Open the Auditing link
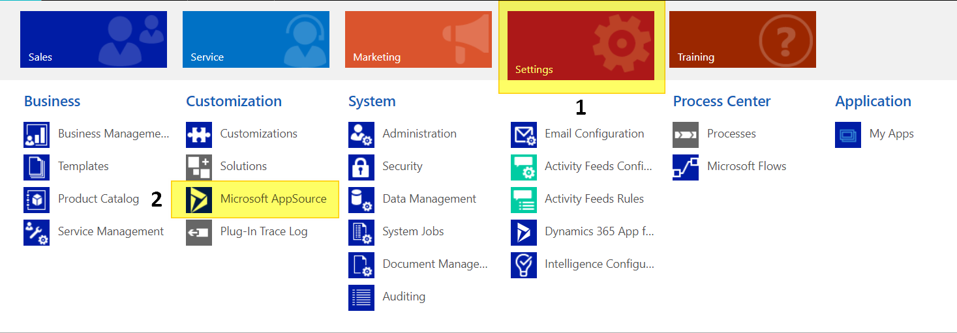Screen dimensions: 957x333 [x=404, y=297]
